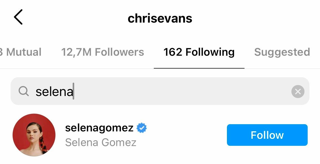The height and width of the screenshot is (164, 320).
Task: Click the underline beneath the Following tab
Action: (x=199, y=68)
